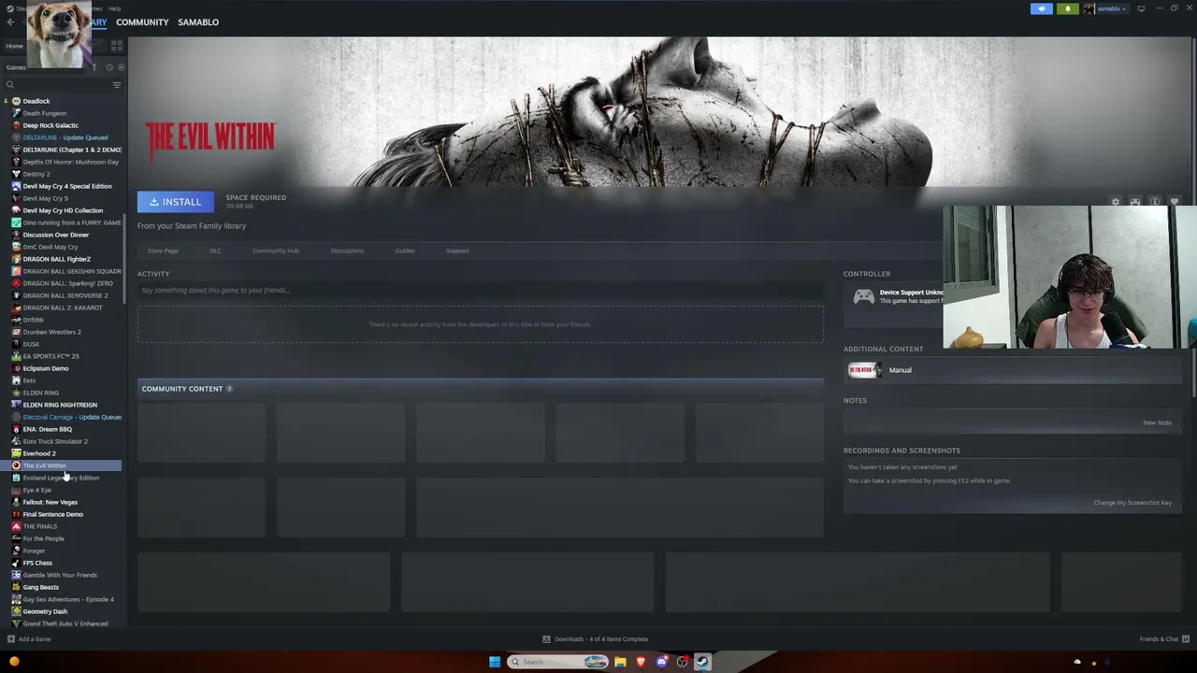Open the Guides link
Viewport: 1197px width, 673px height.
tap(405, 251)
